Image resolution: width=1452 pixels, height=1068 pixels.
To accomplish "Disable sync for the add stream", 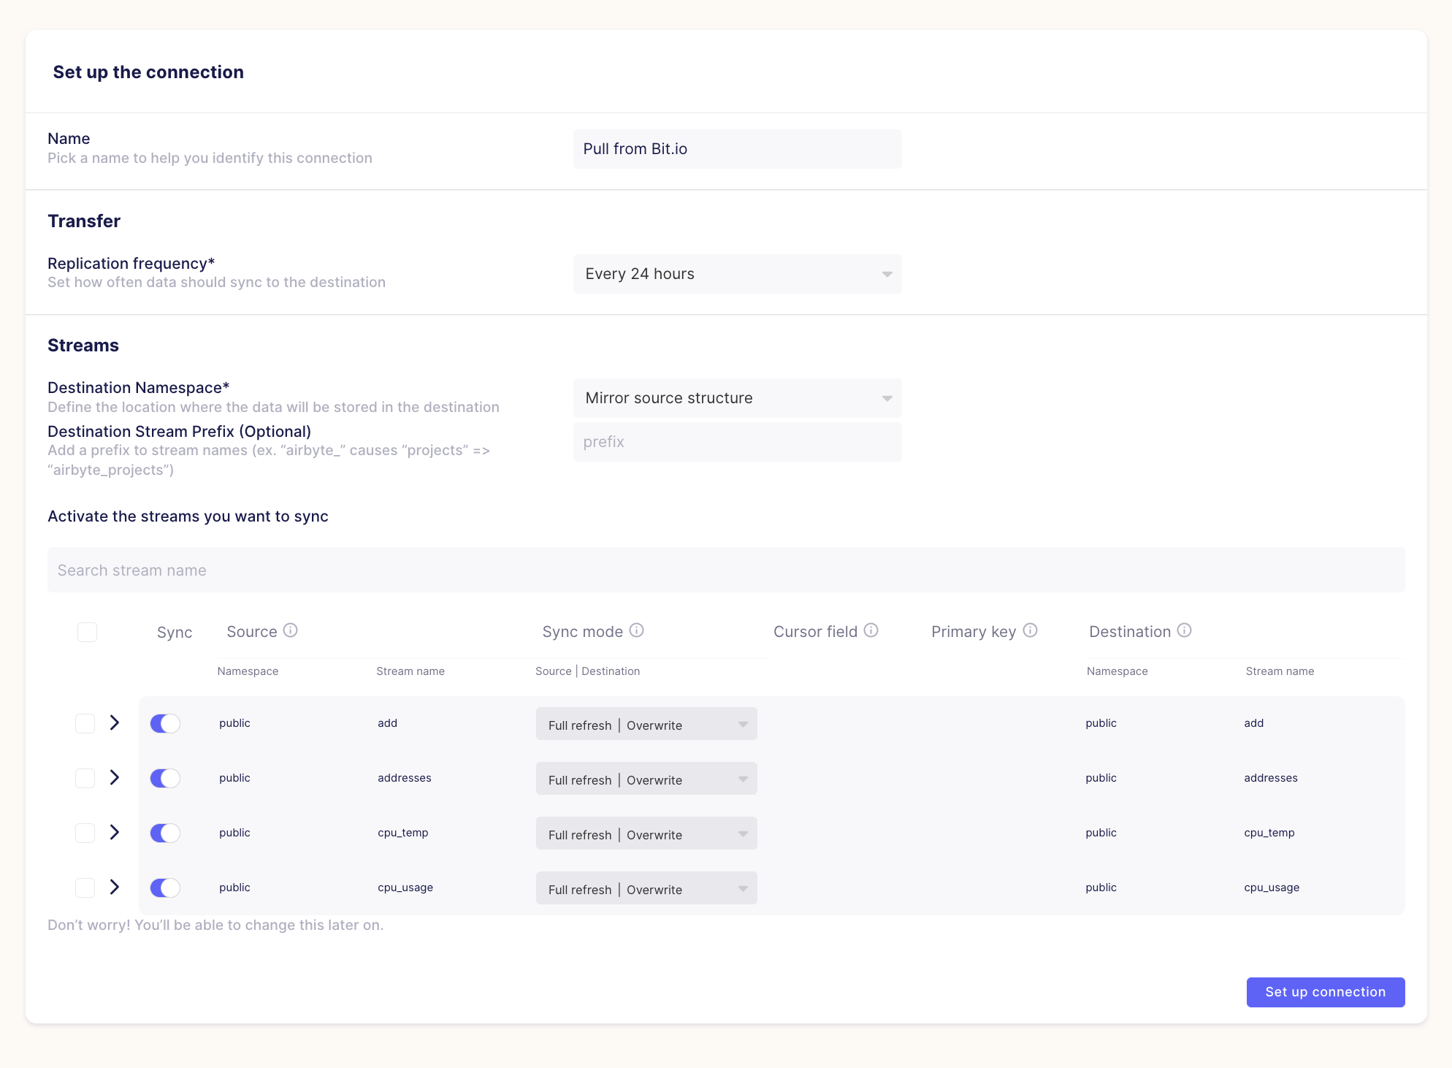I will [165, 723].
